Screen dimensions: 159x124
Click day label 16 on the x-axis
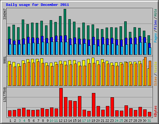[79, 121]
